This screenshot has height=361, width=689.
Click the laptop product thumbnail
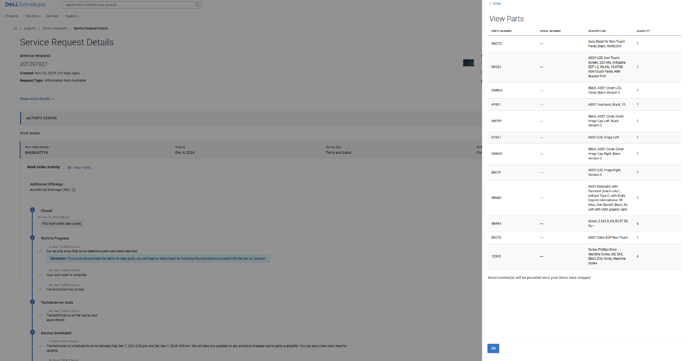468,63
